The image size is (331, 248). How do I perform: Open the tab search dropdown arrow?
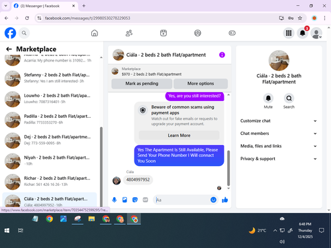[x=6, y=6]
